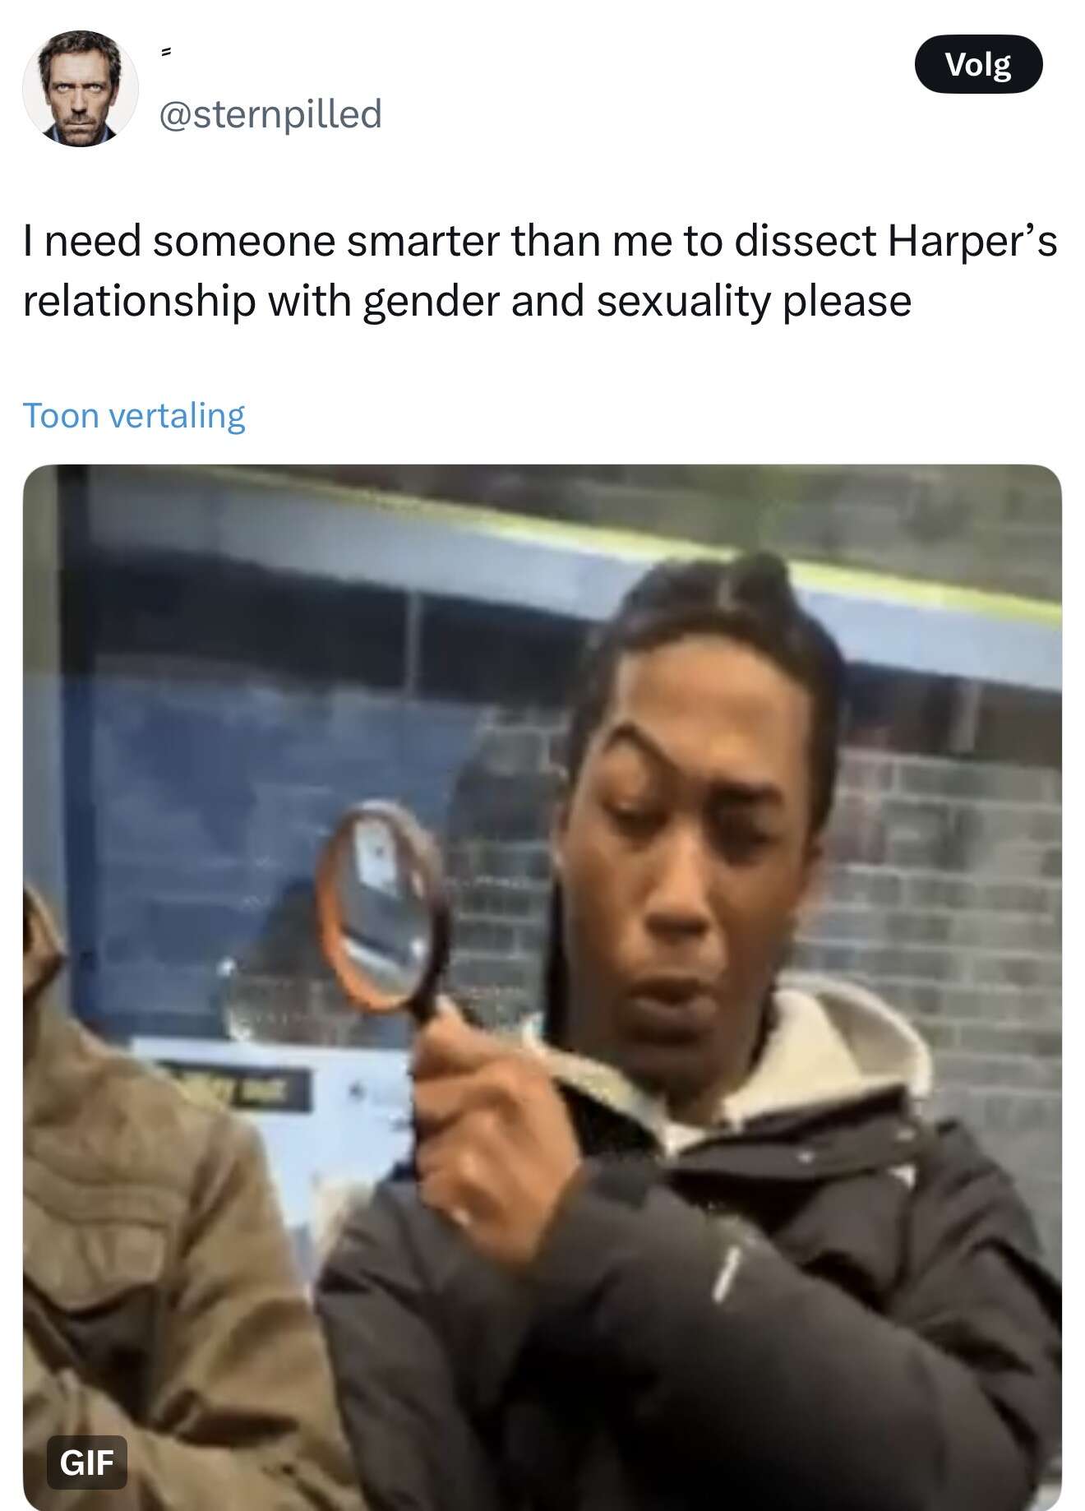The image size is (1085, 1511).
Task: Click the GIF badge on the media
Action: click(x=87, y=1462)
